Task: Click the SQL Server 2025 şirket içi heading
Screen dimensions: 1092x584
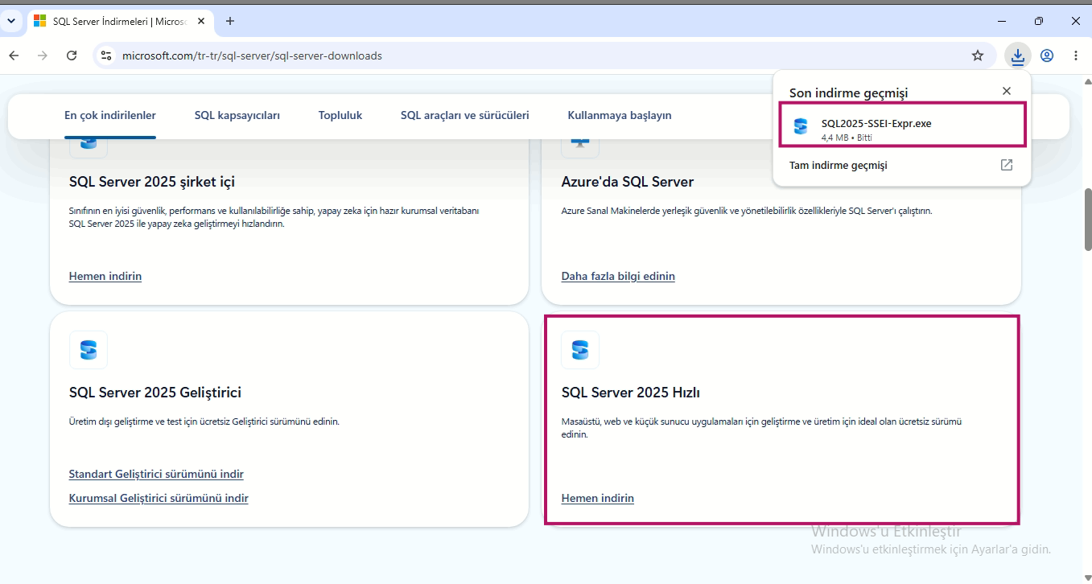Action: click(x=152, y=182)
